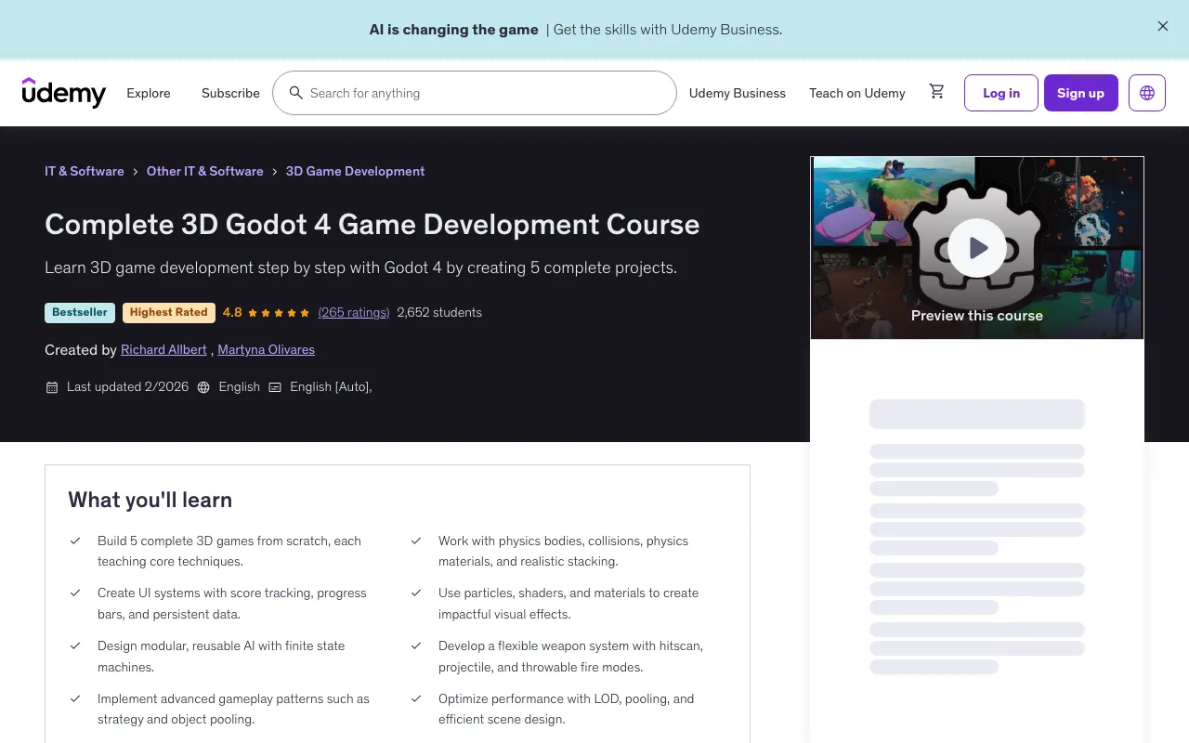This screenshot has width=1189, height=743.
Task: Play the course preview video
Action: pos(976,247)
